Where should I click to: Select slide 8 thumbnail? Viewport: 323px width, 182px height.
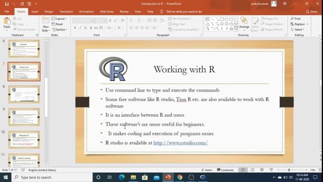[24, 95]
